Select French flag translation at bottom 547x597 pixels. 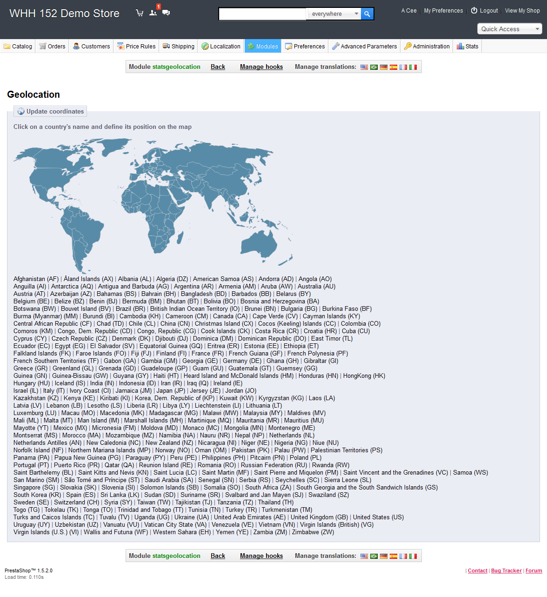(403, 556)
